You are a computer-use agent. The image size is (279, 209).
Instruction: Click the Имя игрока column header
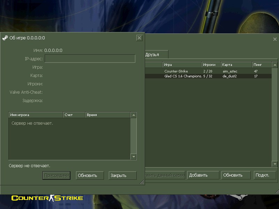pyautogui.click(x=36, y=115)
